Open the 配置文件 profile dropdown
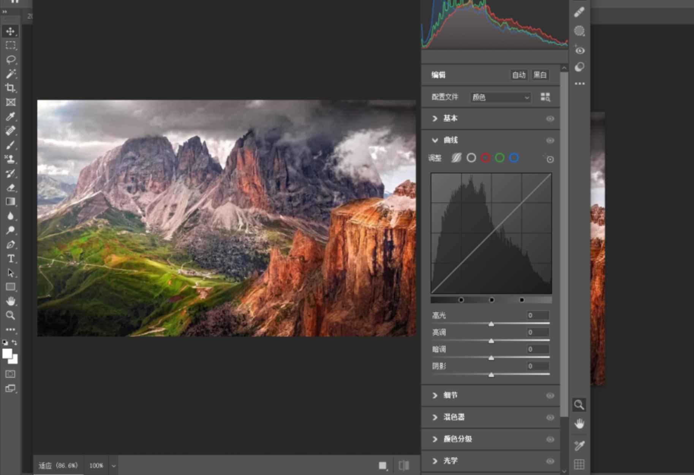694x475 pixels. pyautogui.click(x=500, y=98)
